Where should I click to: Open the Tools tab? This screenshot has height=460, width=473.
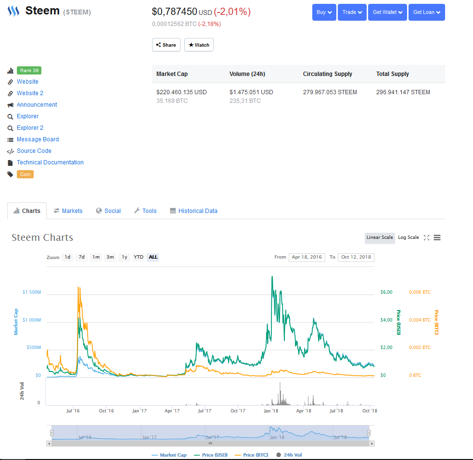(145, 211)
